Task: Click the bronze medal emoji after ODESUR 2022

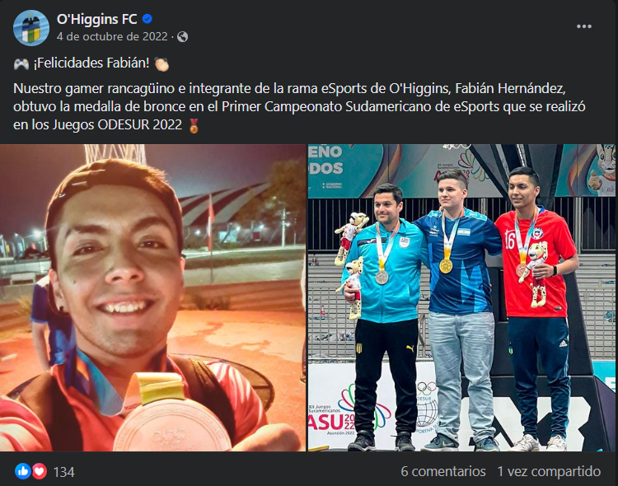Action: [194, 125]
